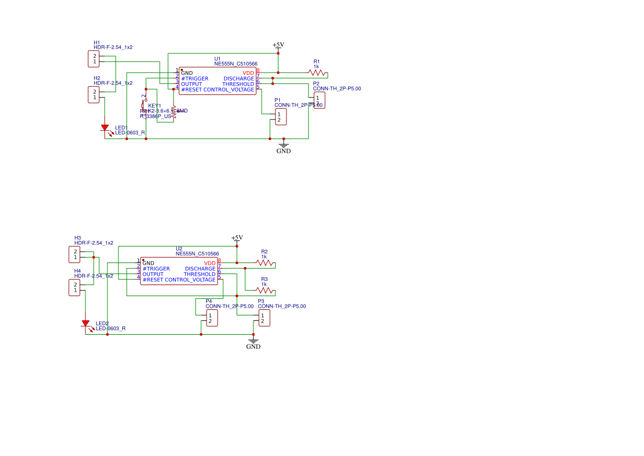Click DISCHARGE pin label on U1
This screenshot has height=456, width=644.
pyautogui.click(x=239, y=78)
